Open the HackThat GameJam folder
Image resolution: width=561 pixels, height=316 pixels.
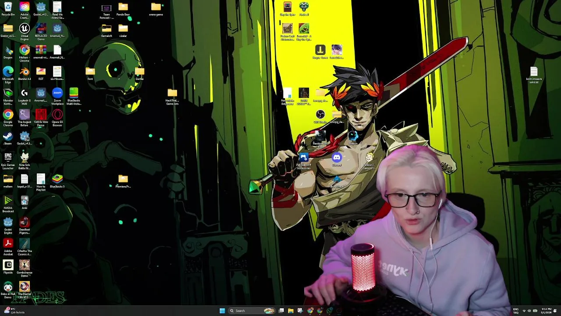pos(172,97)
